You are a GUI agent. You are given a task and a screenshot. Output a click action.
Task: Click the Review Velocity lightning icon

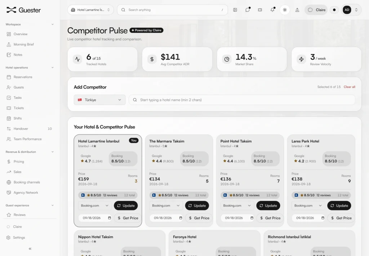pyautogui.click(x=302, y=59)
